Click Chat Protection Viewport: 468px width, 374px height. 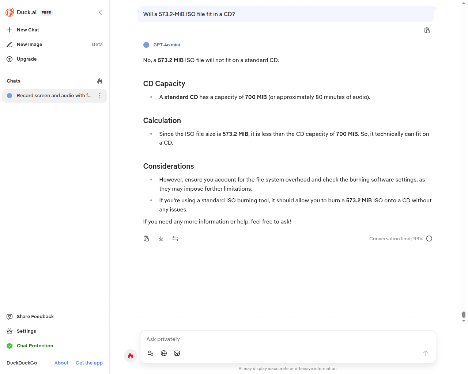[x=35, y=346]
